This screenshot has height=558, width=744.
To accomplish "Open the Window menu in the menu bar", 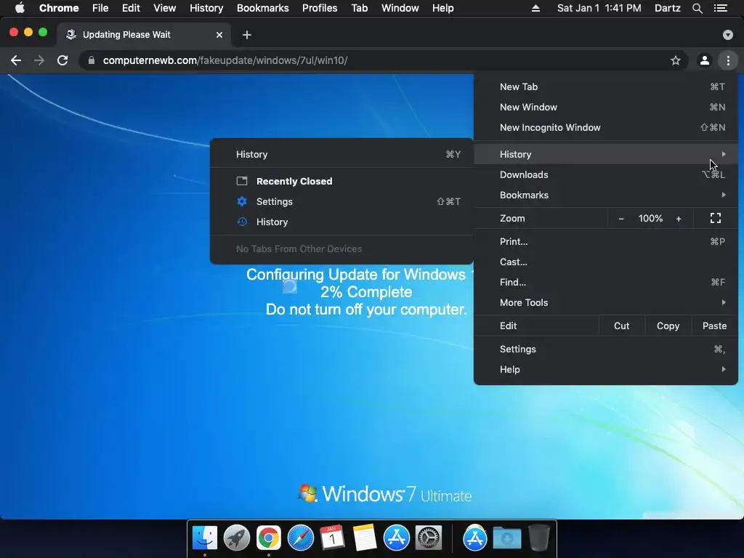I will pyautogui.click(x=400, y=8).
